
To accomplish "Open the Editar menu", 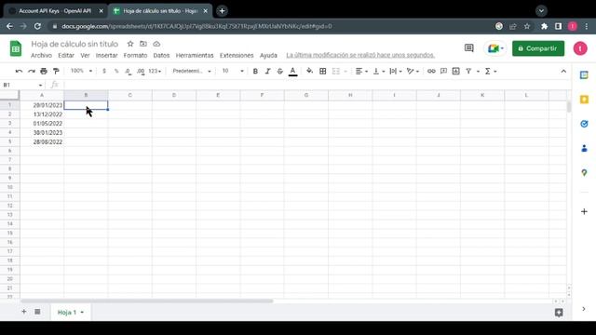I will pos(66,56).
